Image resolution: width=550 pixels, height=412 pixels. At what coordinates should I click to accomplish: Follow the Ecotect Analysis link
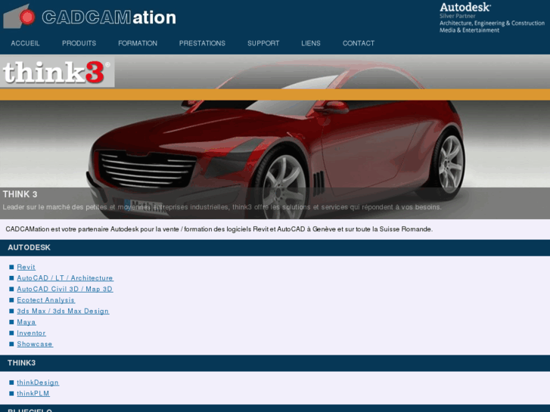pos(45,300)
